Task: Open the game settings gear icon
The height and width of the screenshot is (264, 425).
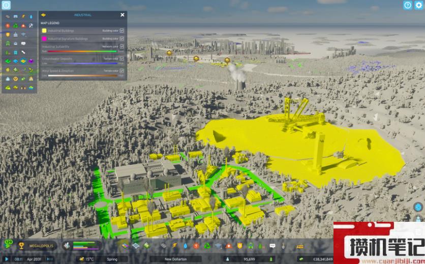Action: [x=419, y=5]
